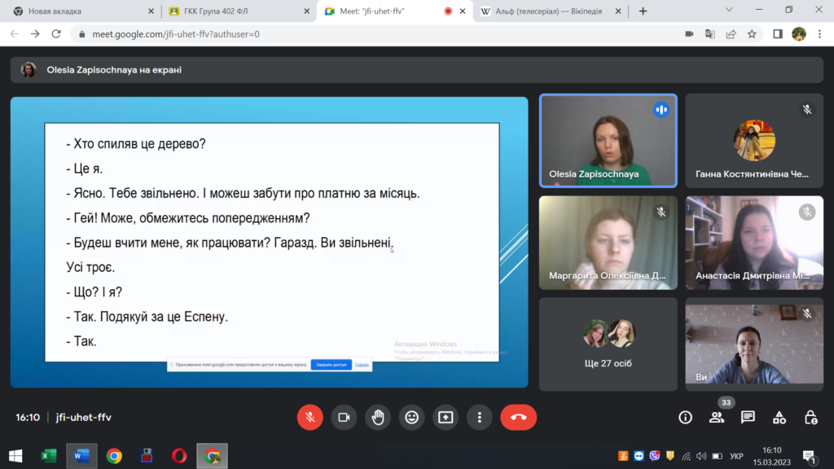Open the meeting details info icon
Viewport: 834px width, 469px height.
pyautogui.click(x=686, y=417)
